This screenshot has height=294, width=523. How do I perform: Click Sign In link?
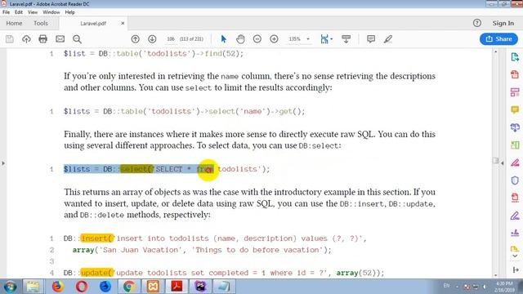pos(503,23)
